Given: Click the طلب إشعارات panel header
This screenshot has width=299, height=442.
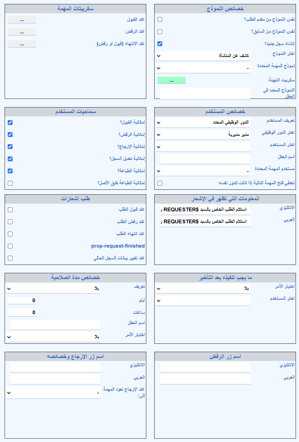Looking at the screenshot, I should point(75,199).
